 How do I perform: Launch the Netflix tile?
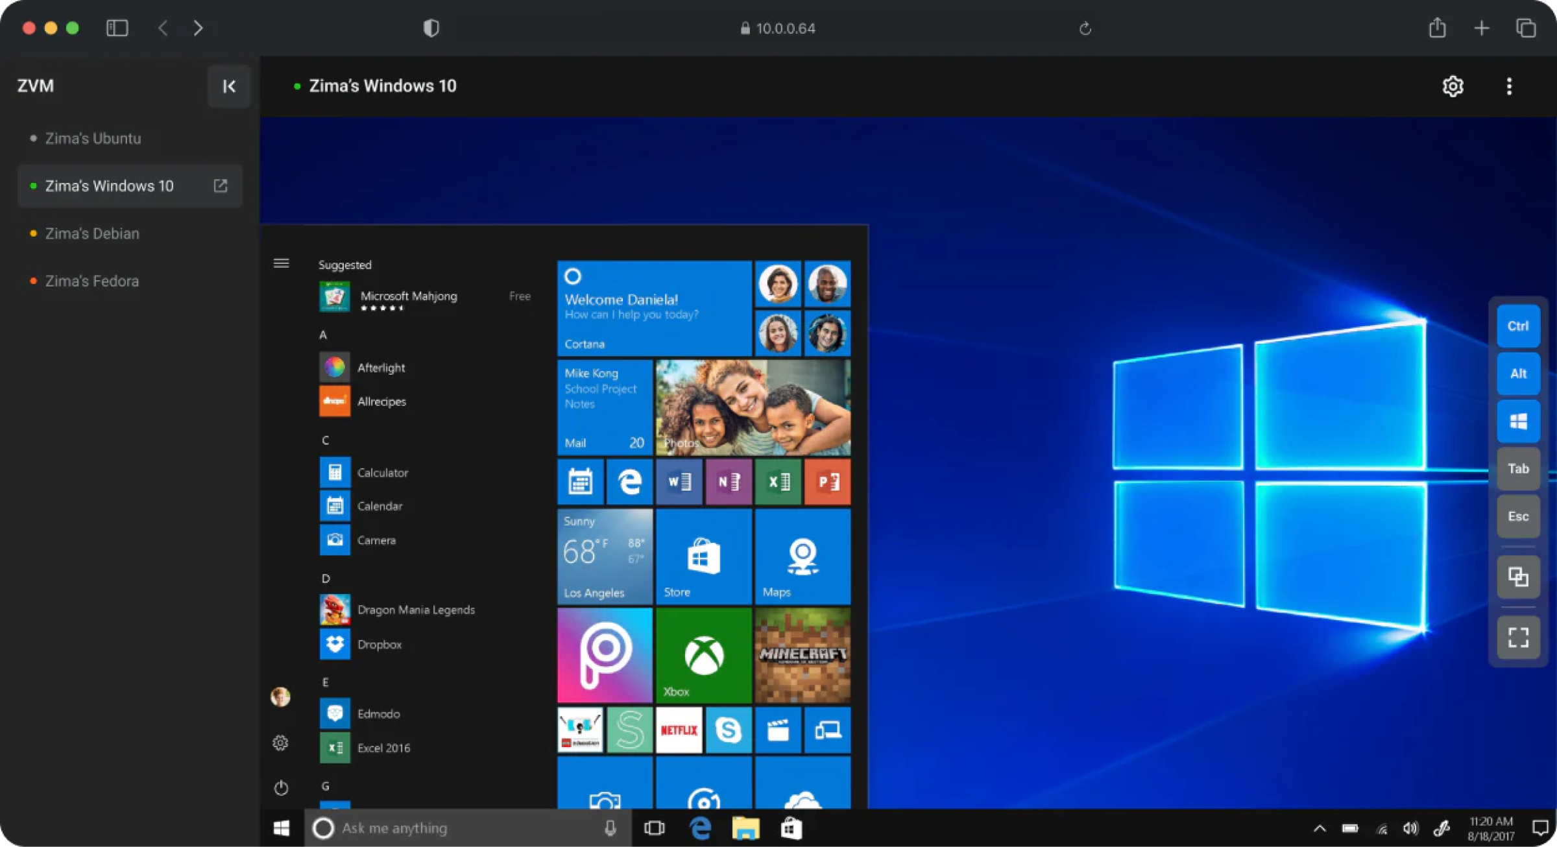click(679, 730)
